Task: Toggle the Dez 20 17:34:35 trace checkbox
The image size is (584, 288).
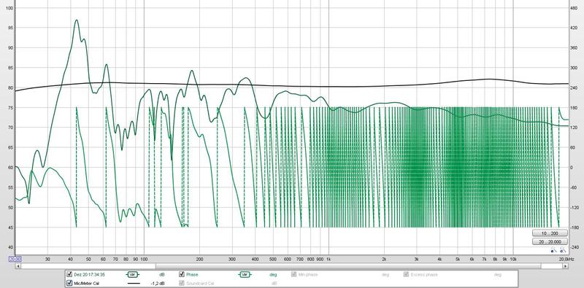Action: (x=69, y=275)
